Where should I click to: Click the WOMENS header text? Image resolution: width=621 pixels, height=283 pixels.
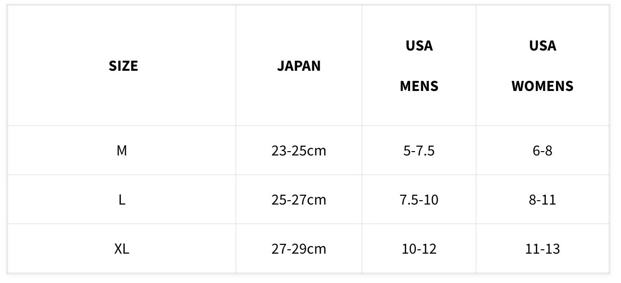point(543,86)
